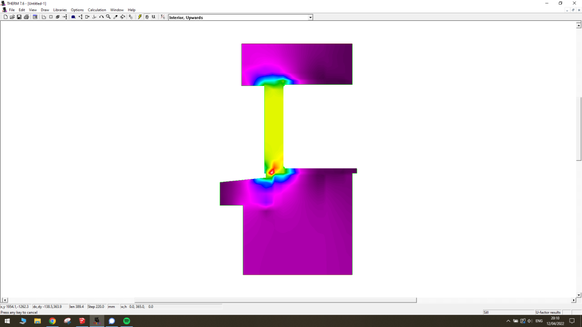
Task: Select the Zoom magnifier tool
Action: [x=108, y=17]
